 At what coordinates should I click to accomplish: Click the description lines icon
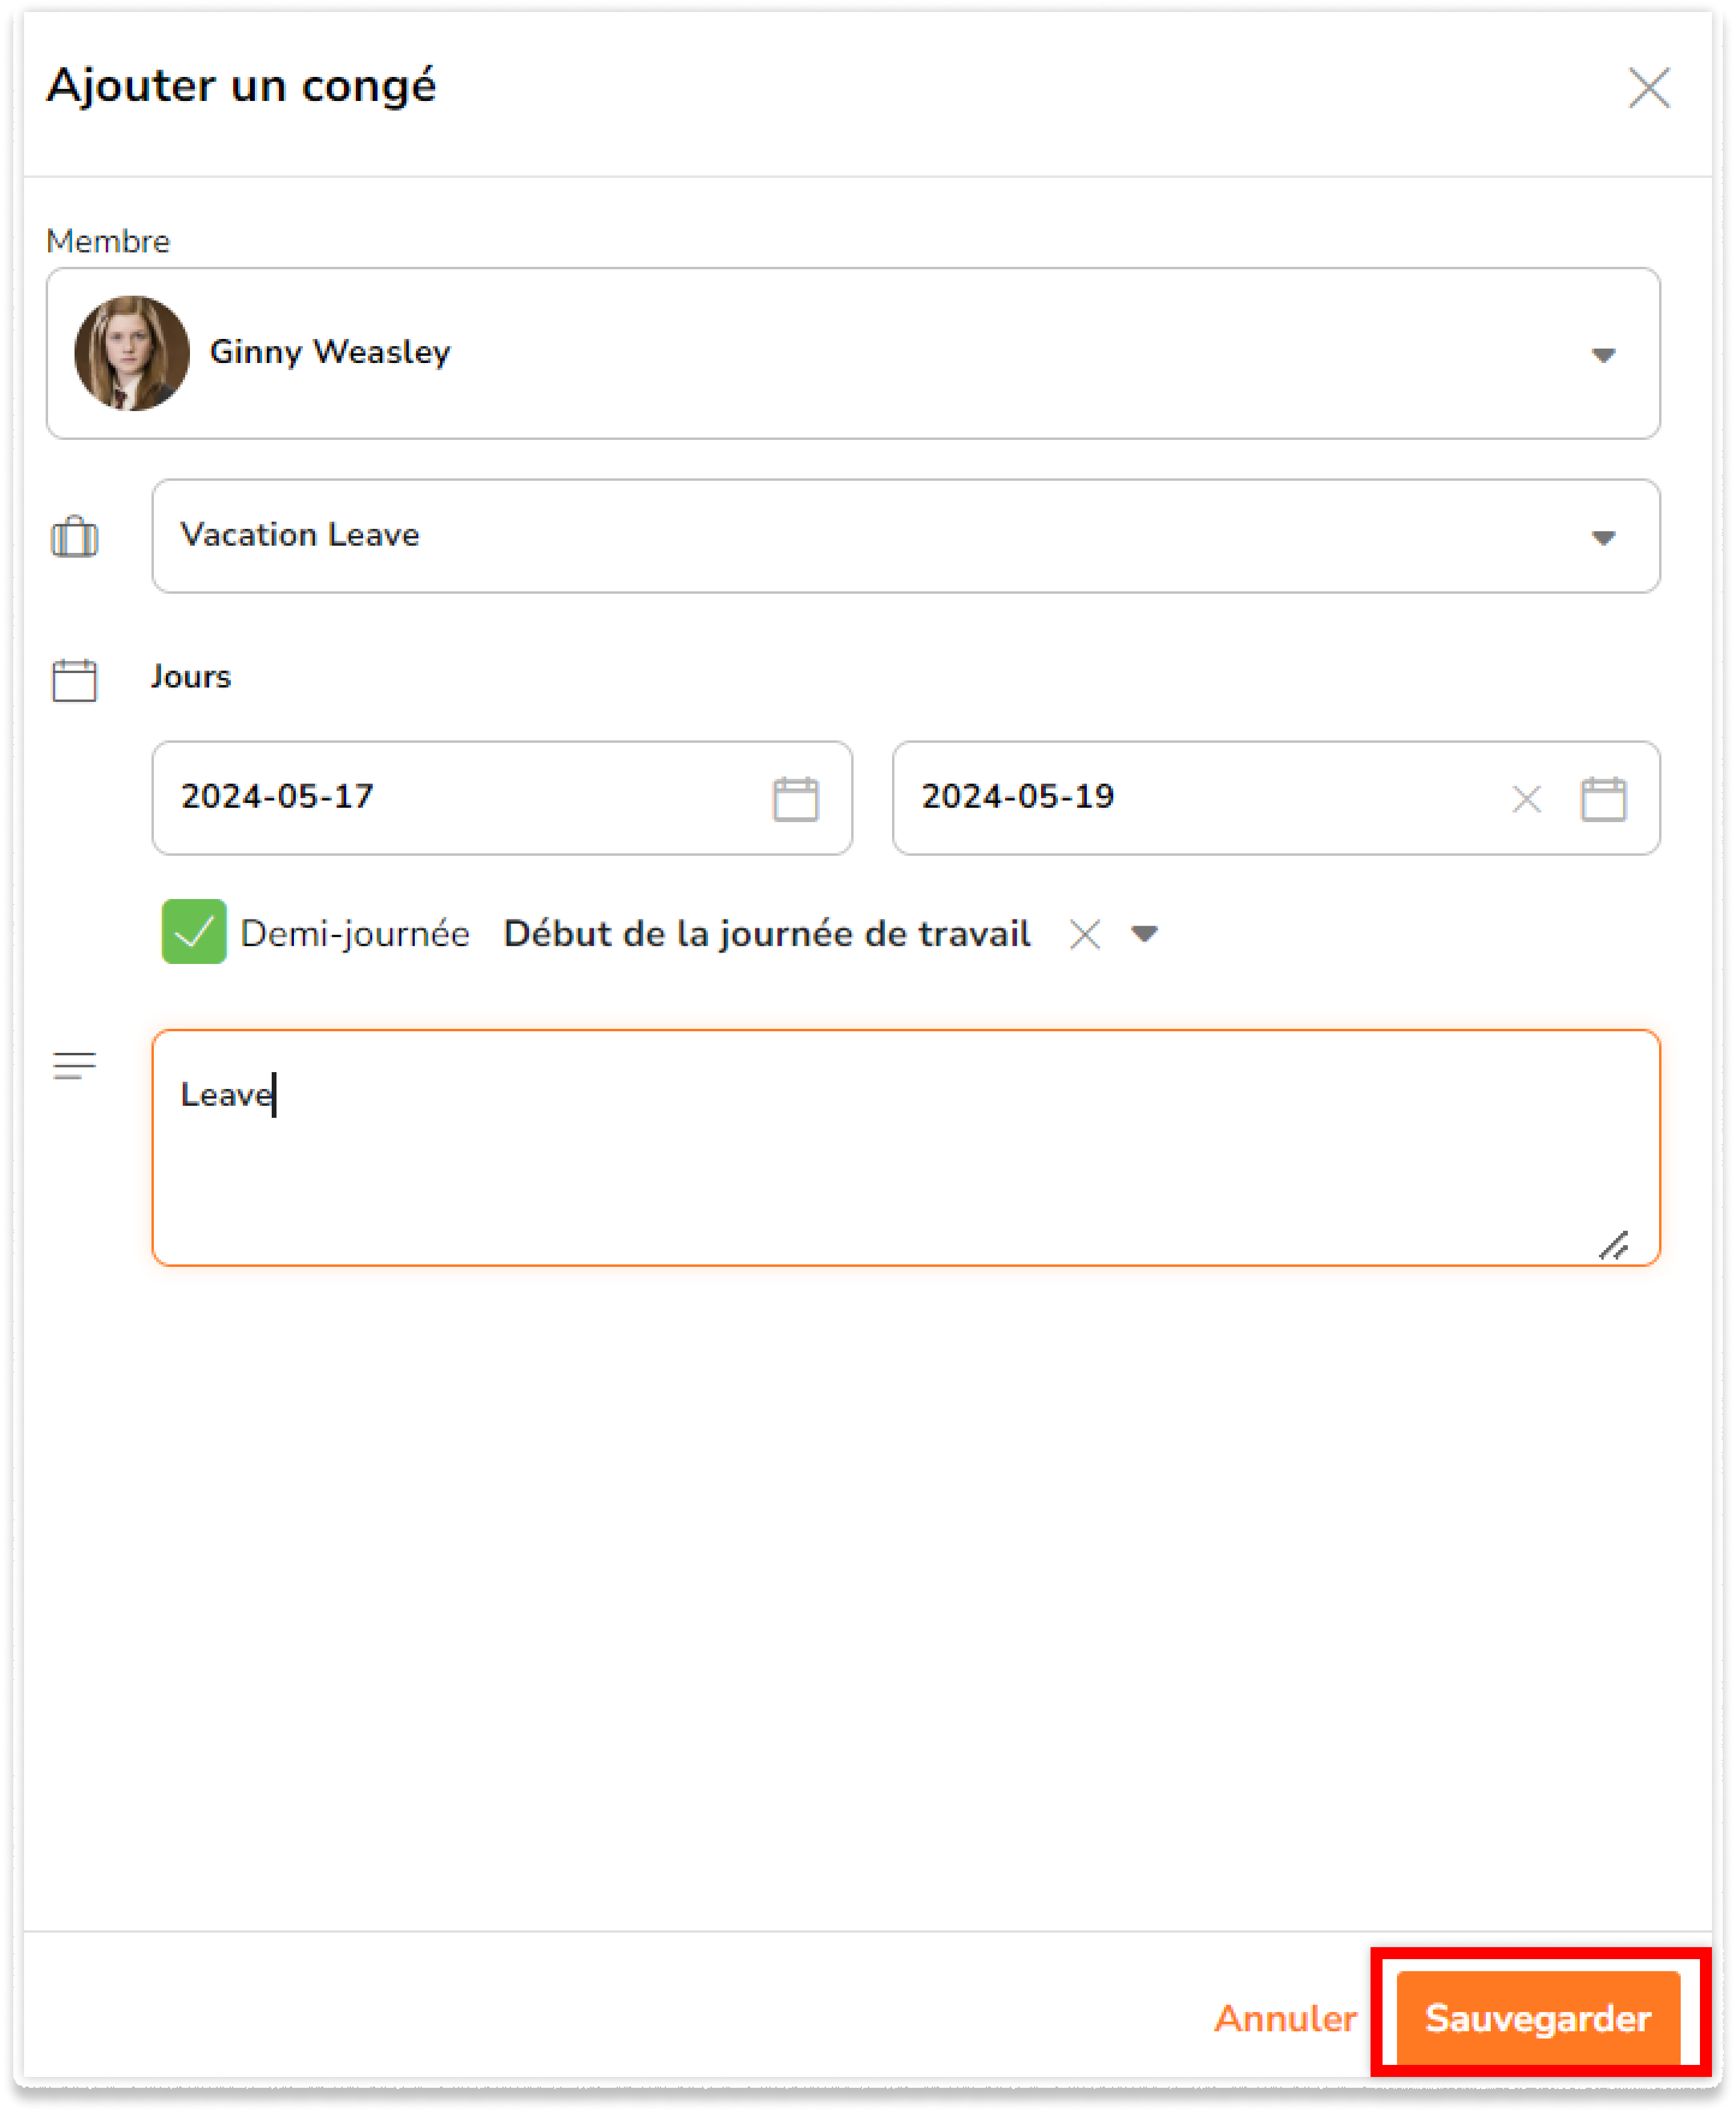[x=74, y=1066]
